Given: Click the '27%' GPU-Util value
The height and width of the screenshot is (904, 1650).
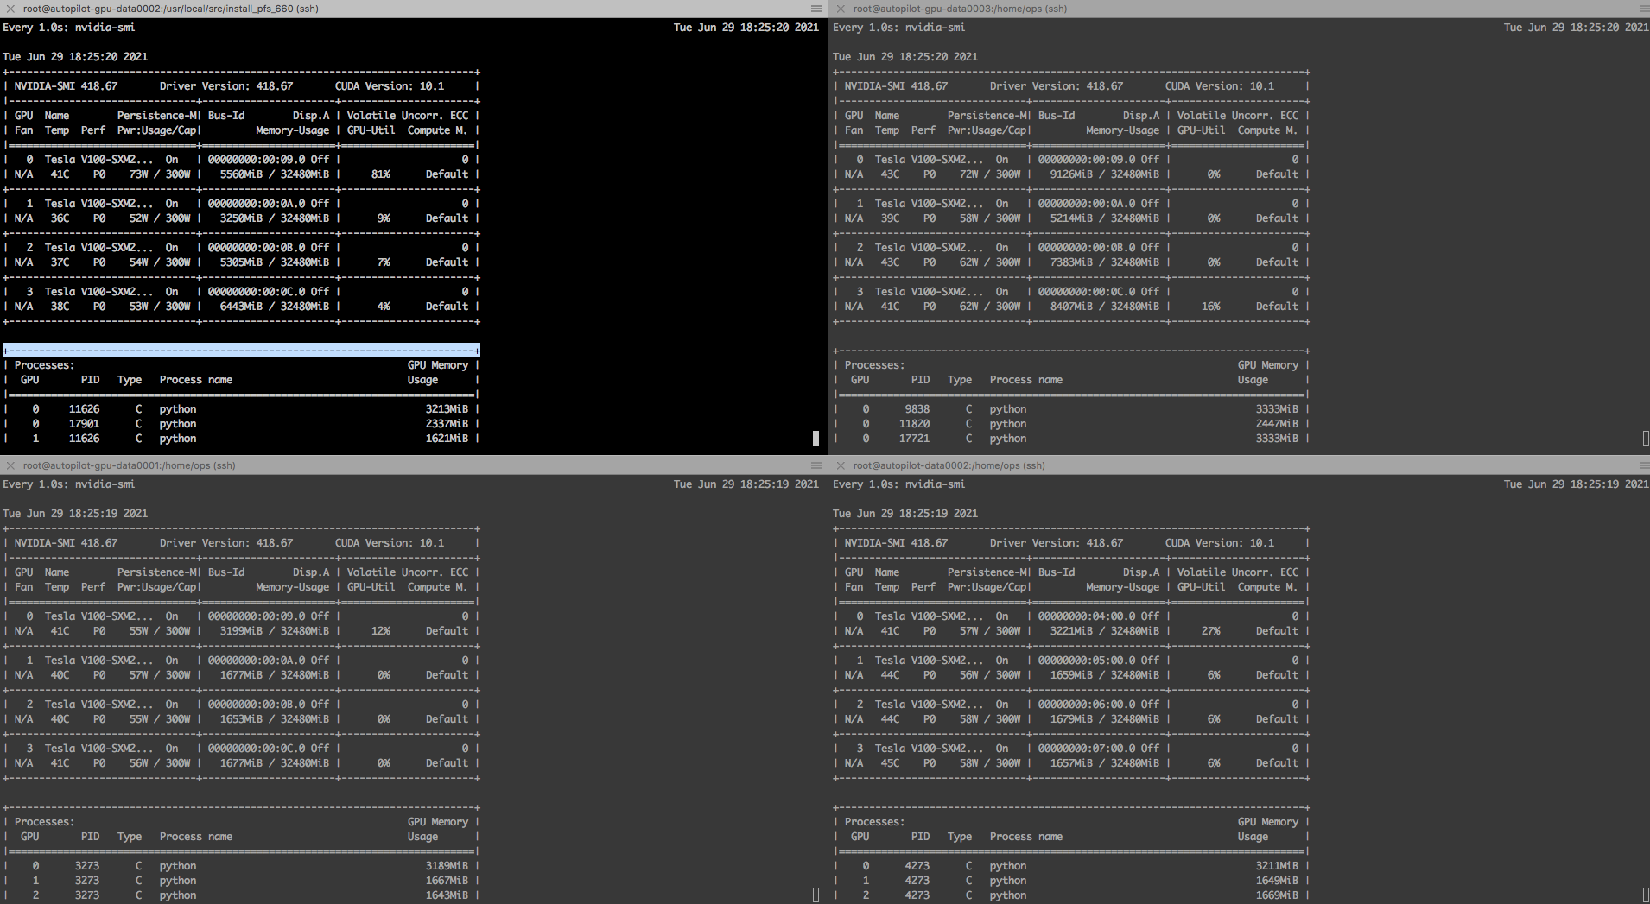Looking at the screenshot, I should [x=1211, y=631].
